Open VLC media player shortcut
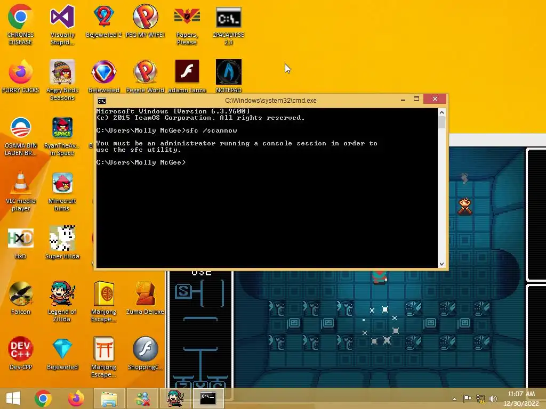Screen dimensions: 546x409 (20, 191)
